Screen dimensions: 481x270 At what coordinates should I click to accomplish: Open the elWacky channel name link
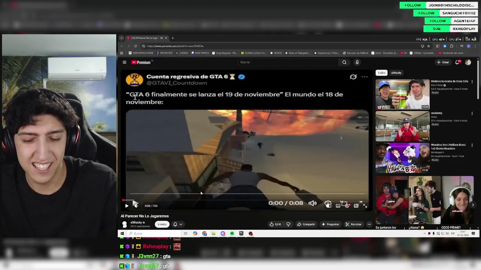point(136,222)
